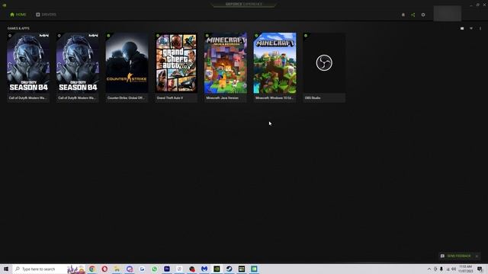Open Steam from the taskbar
The height and width of the screenshot is (274, 488).
click(229, 269)
